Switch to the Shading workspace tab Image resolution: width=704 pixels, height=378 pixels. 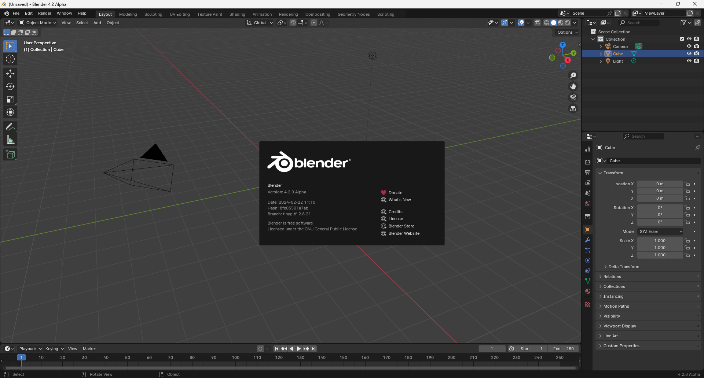click(x=237, y=14)
